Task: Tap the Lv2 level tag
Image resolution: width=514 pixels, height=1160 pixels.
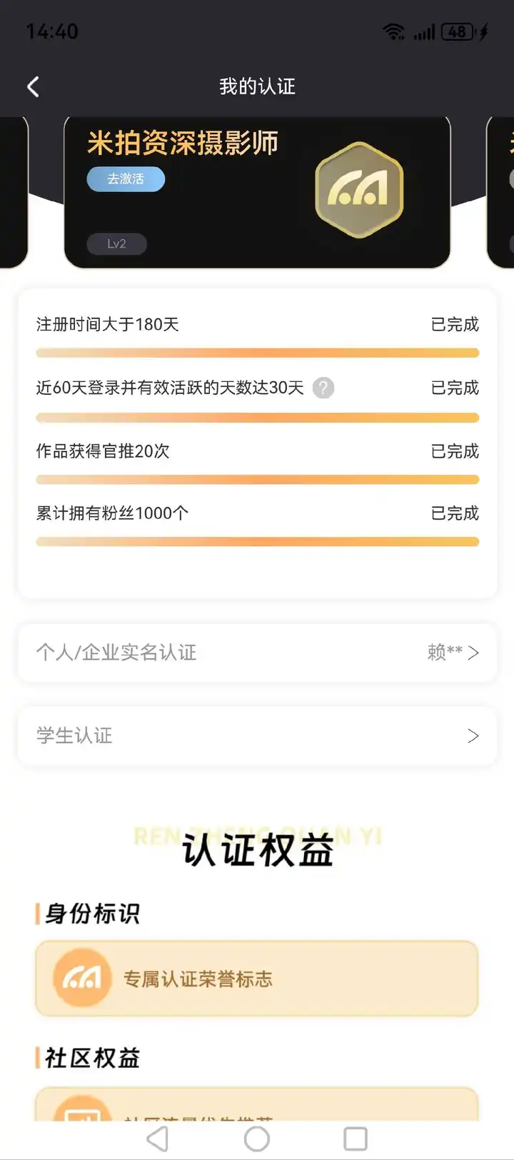Action: (x=116, y=244)
